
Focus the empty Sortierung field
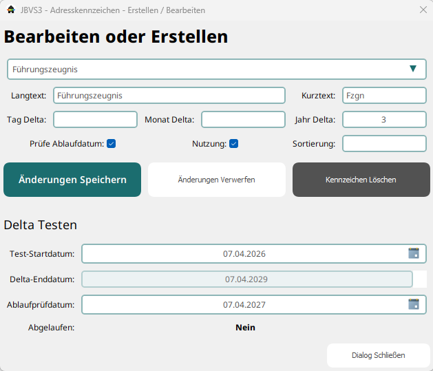(384, 144)
